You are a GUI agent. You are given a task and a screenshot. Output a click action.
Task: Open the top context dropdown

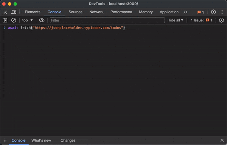(x=27, y=20)
